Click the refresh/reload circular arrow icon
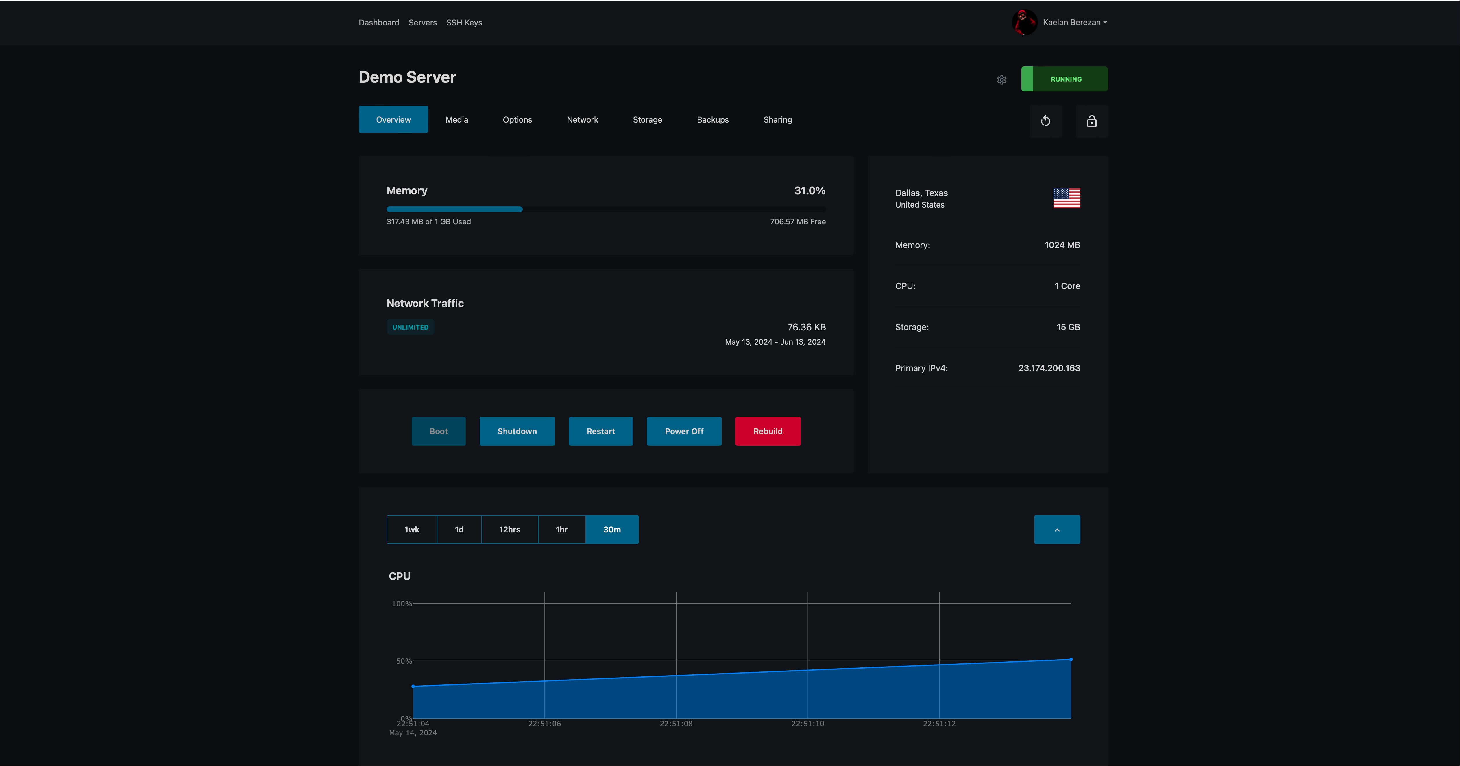 point(1046,121)
